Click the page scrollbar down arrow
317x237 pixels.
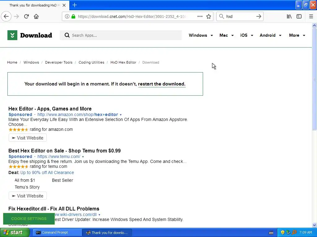[314, 225]
